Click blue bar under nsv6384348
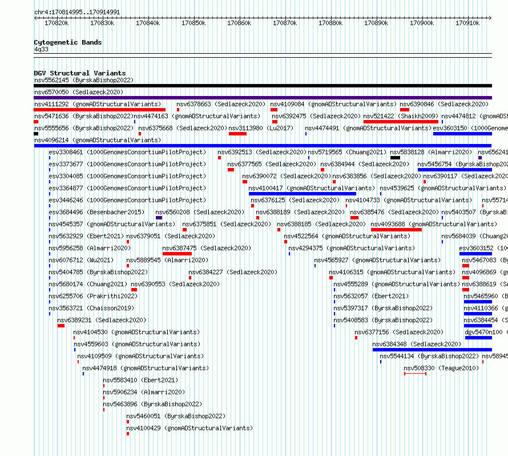This screenshot has height=456, width=508. coord(432,350)
